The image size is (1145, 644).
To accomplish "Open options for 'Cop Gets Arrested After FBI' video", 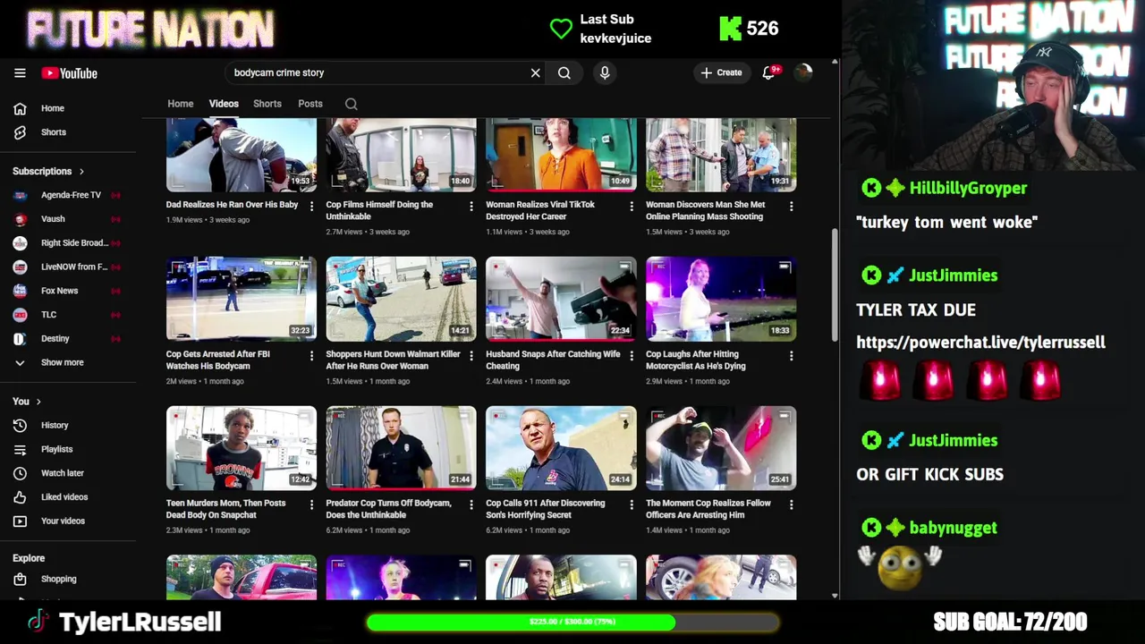I will click(x=311, y=356).
